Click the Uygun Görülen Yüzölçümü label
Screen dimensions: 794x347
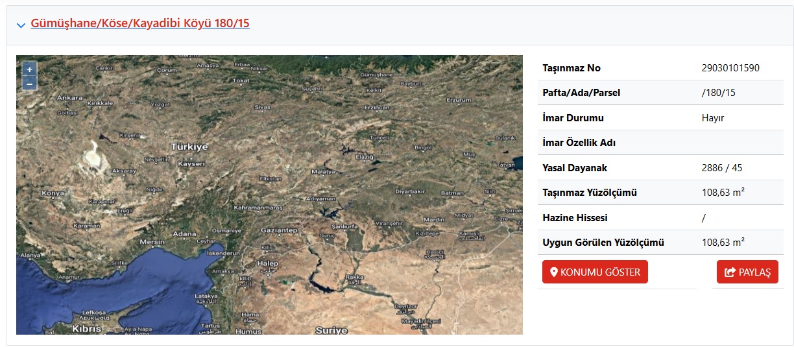[603, 243]
